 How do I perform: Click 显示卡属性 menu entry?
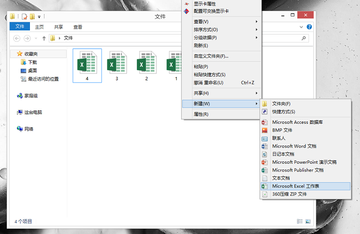tap(222, 4)
